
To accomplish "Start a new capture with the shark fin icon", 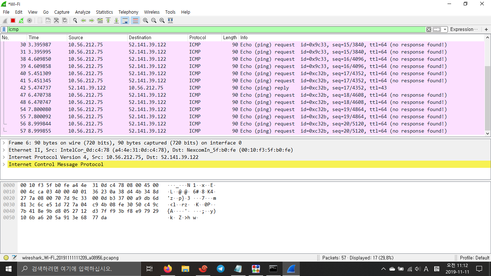I will 4,20.
